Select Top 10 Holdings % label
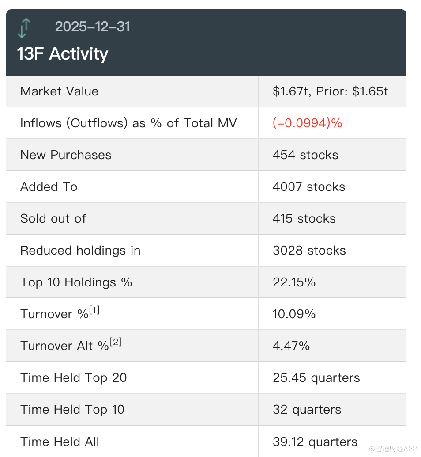 pos(76,282)
